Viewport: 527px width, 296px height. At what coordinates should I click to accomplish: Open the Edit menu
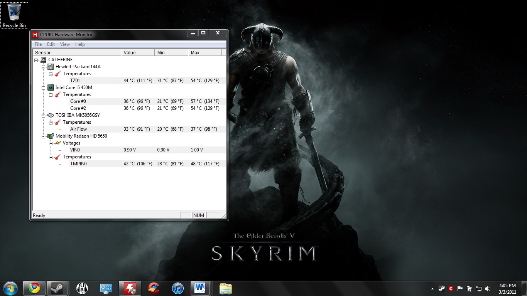(51, 44)
